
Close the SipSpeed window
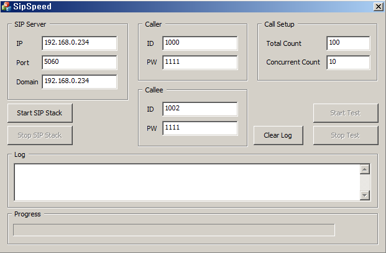click(x=378, y=6)
